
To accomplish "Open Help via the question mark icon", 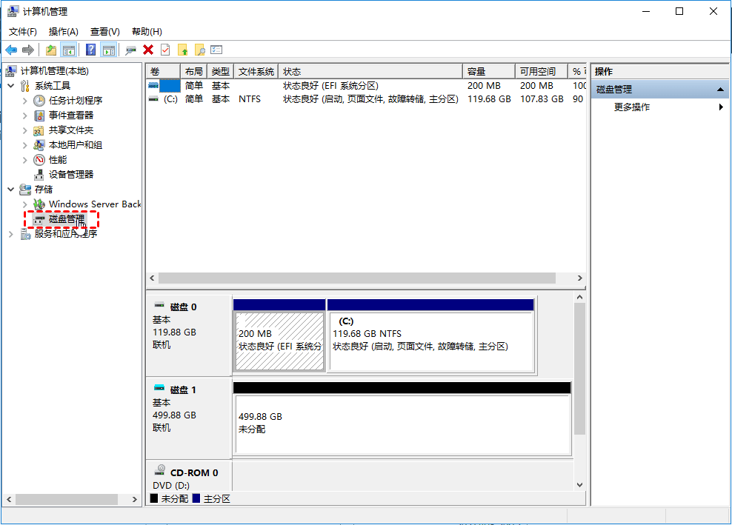I will (x=91, y=50).
